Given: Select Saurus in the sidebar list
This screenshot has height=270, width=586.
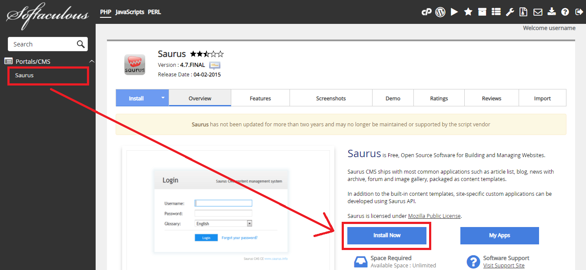Looking at the screenshot, I should (x=24, y=75).
